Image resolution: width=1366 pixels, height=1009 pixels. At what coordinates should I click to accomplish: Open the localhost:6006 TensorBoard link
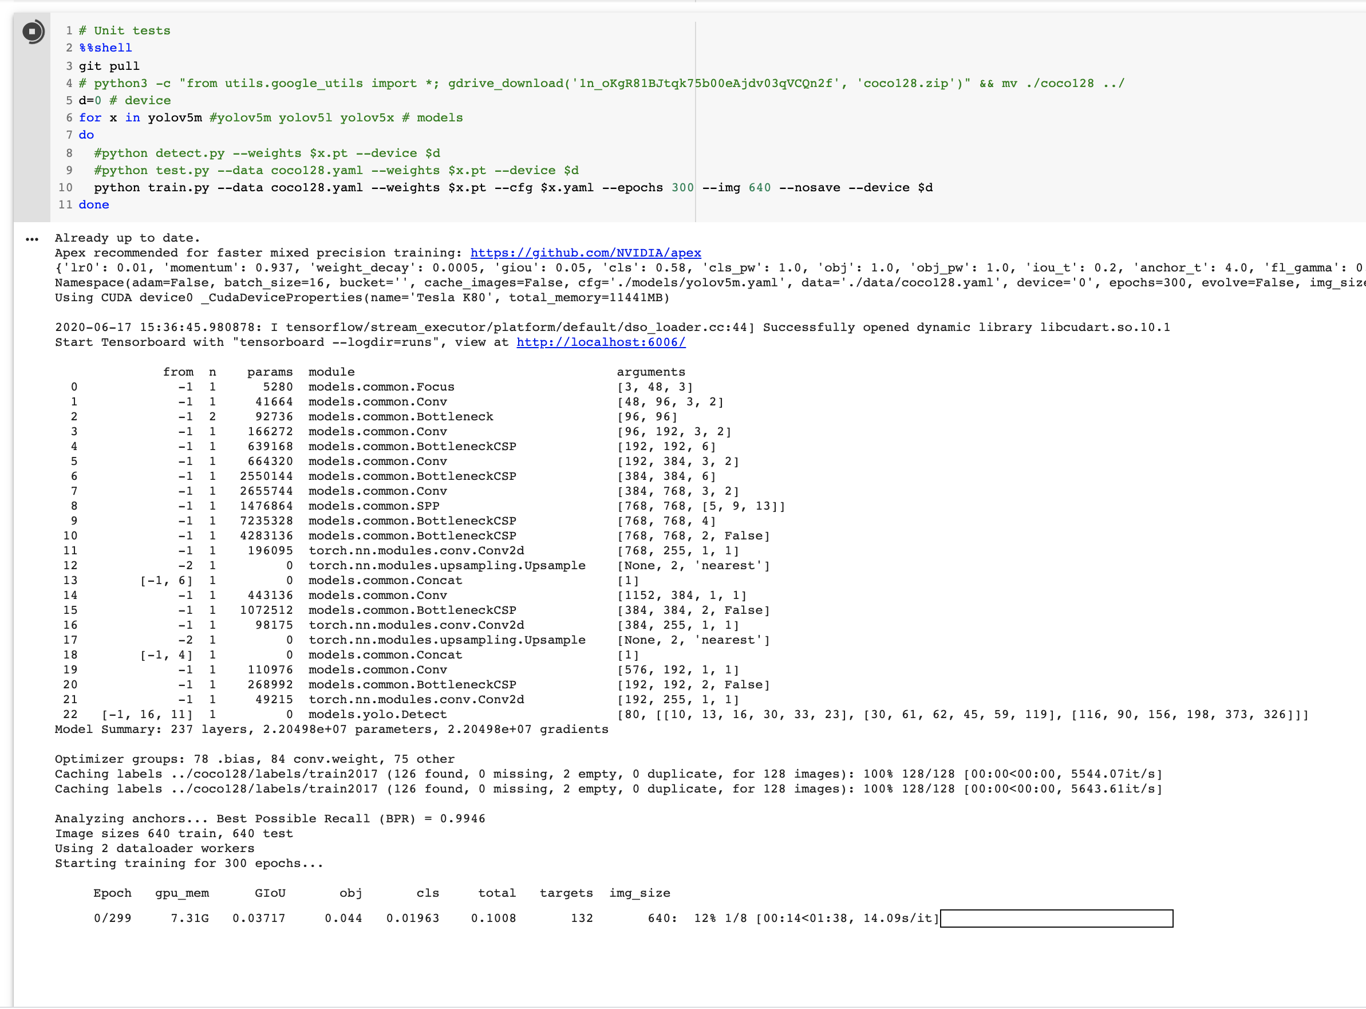point(600,342)
